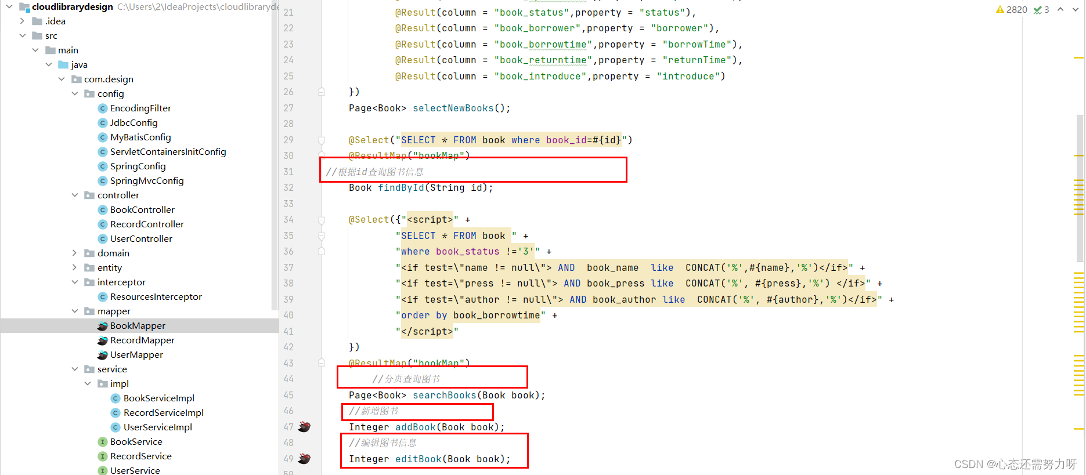This screenshot has width=1086, height=475.
Task: Expand the domain package
Action: point(74,253)
